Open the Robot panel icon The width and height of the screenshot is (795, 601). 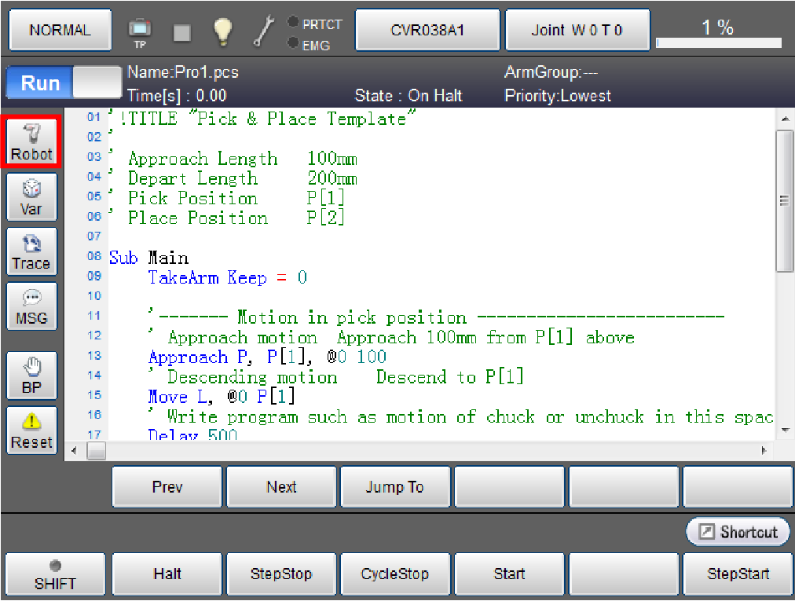31,143
